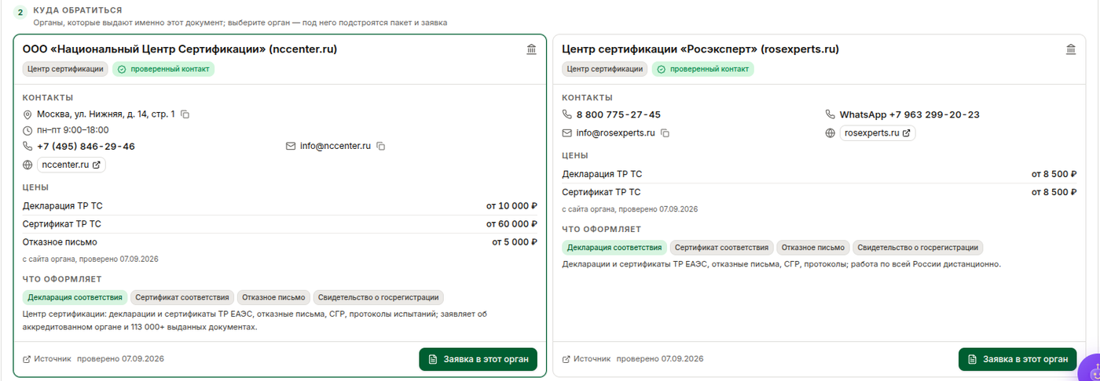Select Декларация соответствия chip in nccenter card
Viewport: 1100px width, 381px height.
[x=75, y=298]
